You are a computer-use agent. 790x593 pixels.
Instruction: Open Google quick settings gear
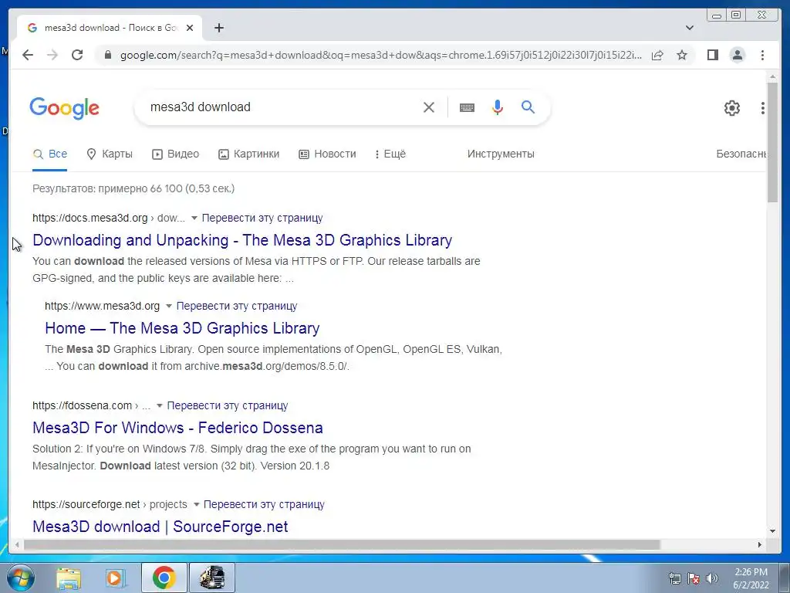[x=732, y=108]
